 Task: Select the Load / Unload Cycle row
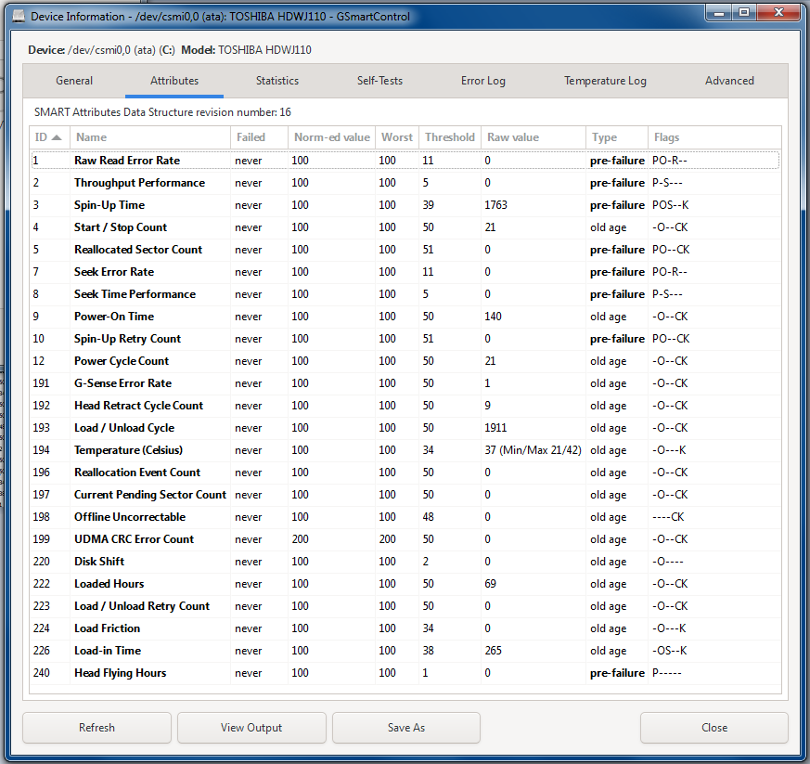pos(405,428)
